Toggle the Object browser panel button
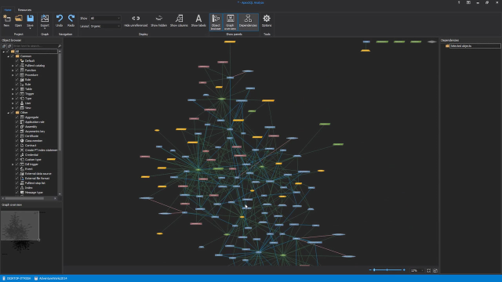This screenshot has width=502, height=282. click(x=216, y=22)
